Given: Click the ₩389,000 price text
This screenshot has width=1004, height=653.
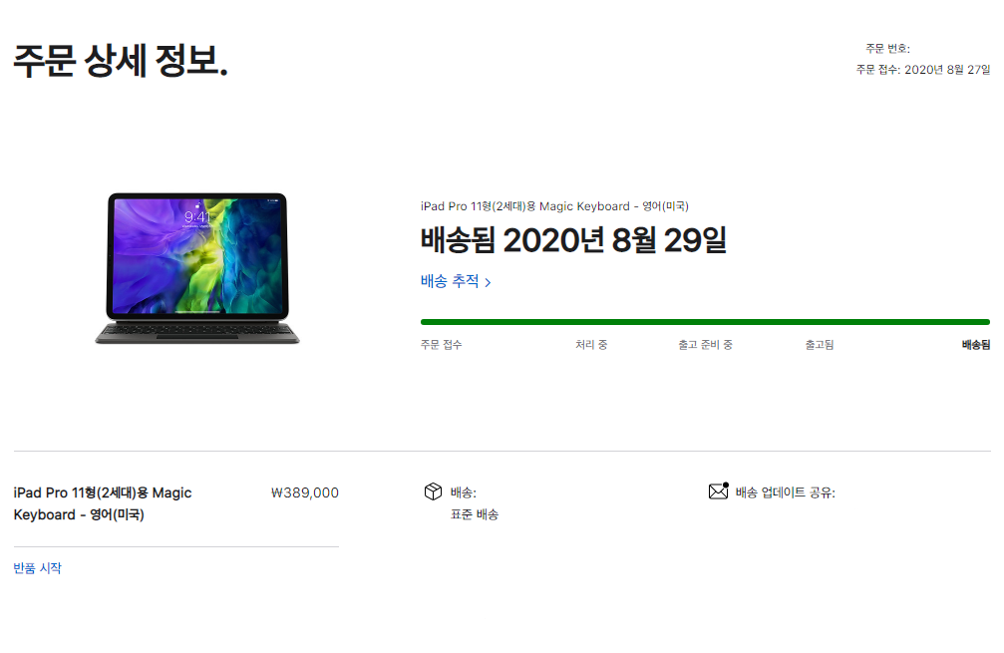Looking at the screenshot, I should [x=305, y=492].
